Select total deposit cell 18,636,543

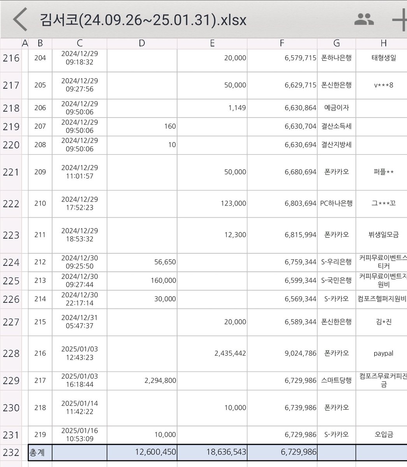click(x=212, y=453)
